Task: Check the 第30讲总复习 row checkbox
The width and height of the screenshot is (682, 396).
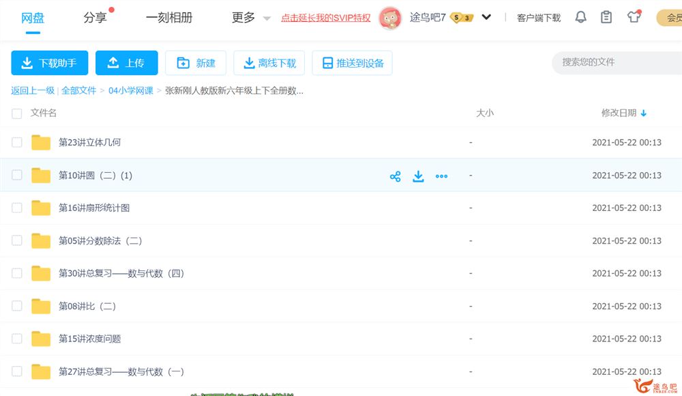Action: click(16, 273)
